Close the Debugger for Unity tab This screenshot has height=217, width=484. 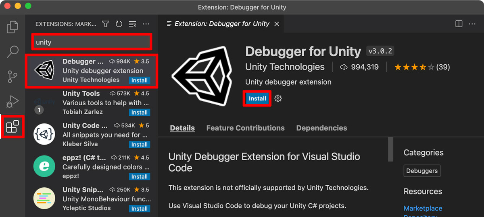pos(277,24)
